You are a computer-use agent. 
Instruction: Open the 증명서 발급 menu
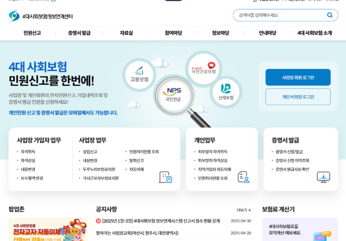tap(79, 33)
